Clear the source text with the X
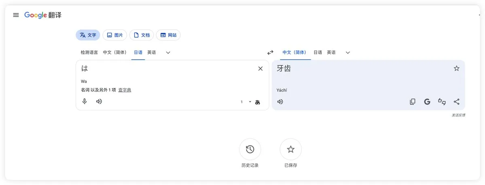 pos(261,69)
